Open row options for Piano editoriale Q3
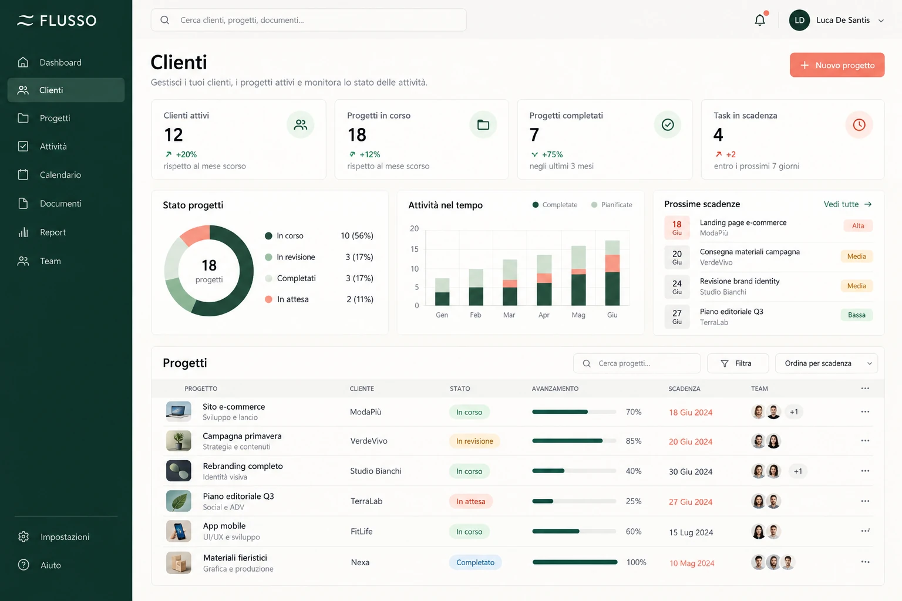 pyautogui.click(x=865, y=501)
